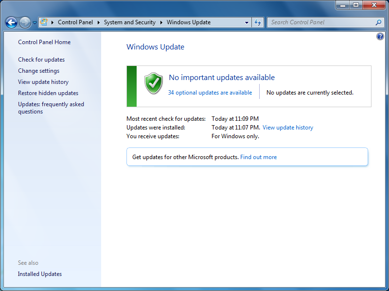Screen dimensions: 389x291
Task: Click the Back navigation arrow button
Action: 11,22
